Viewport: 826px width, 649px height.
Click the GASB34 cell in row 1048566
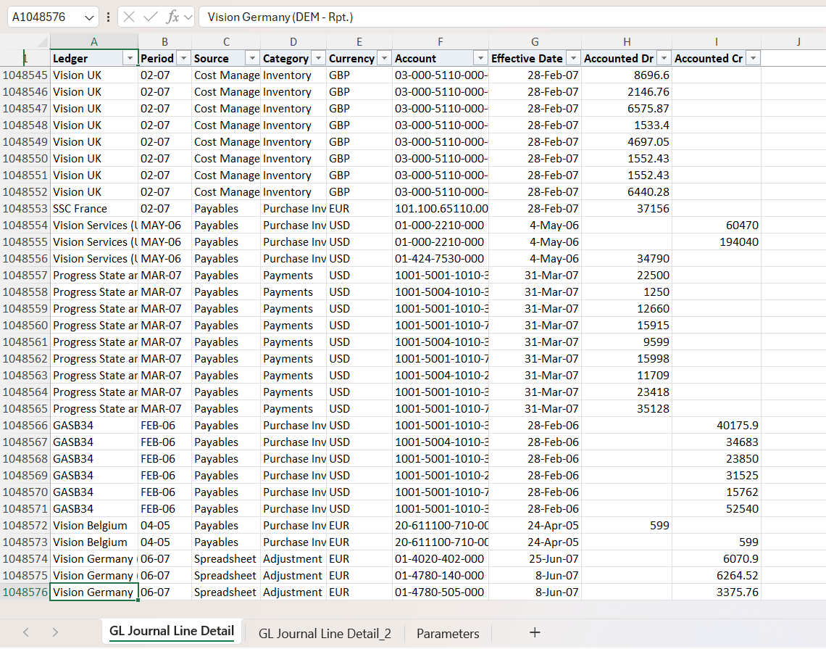(94, 426)
